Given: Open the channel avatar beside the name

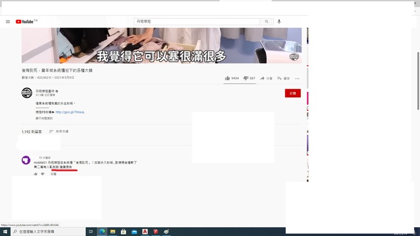Looking at the screenshot, I should click(x=27, y=93).
